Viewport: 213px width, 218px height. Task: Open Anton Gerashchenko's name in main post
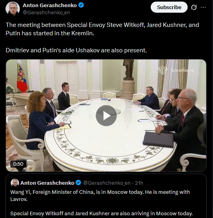click(50, 5)
